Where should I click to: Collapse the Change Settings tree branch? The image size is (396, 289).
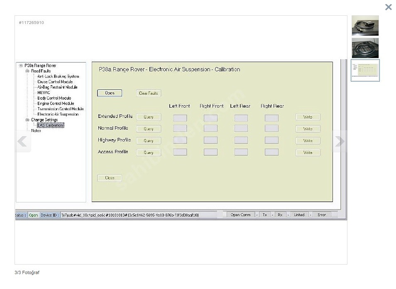coord(27,120)
